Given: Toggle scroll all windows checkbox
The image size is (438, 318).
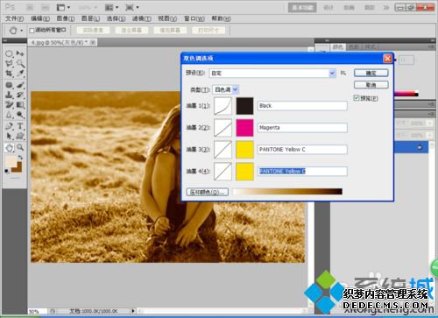Looking at the screenshot, I should pos(32,31).
